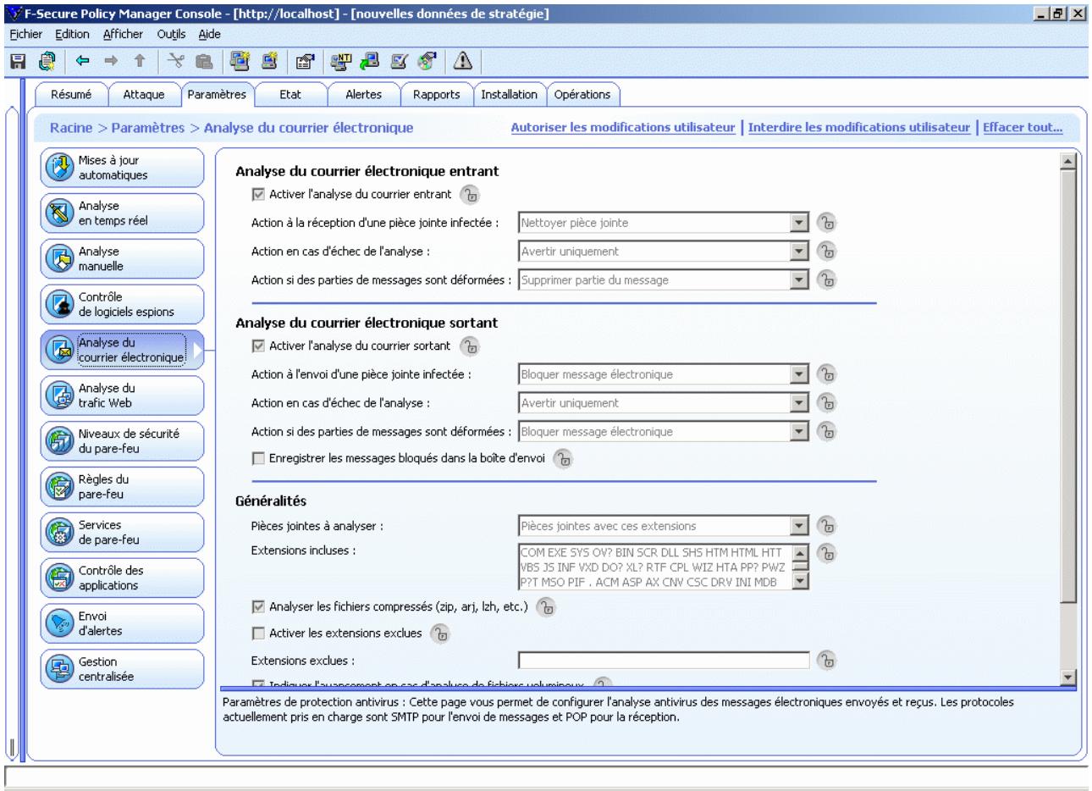Open Mises à jour automatiques sidebar page
Image resolution: width=1092 pixels, height=791 pixels.
coord(123,168)
